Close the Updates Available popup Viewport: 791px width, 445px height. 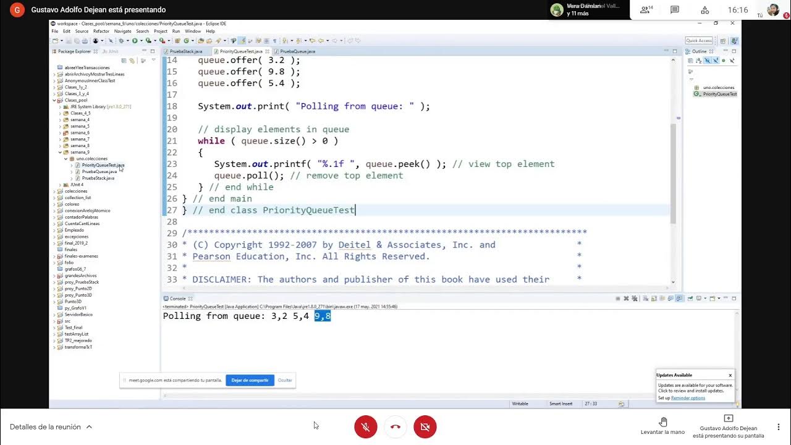point(730,375)
